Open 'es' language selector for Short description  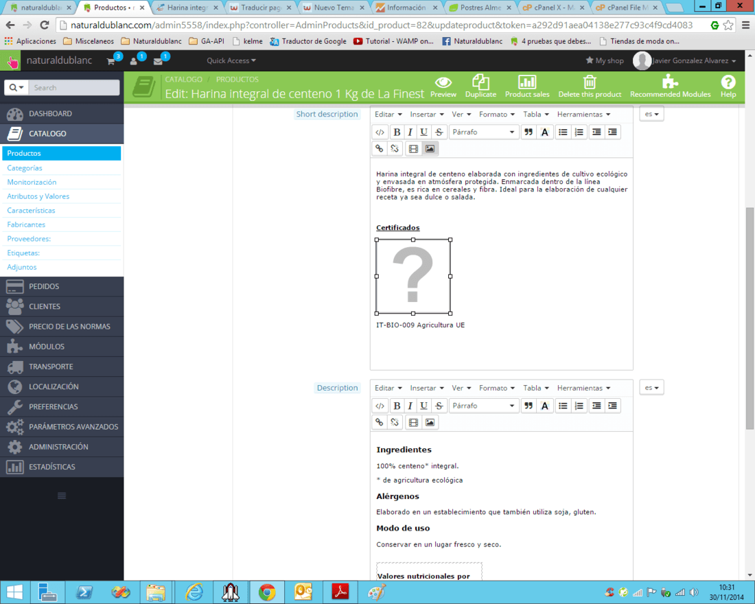click(651, 114)
